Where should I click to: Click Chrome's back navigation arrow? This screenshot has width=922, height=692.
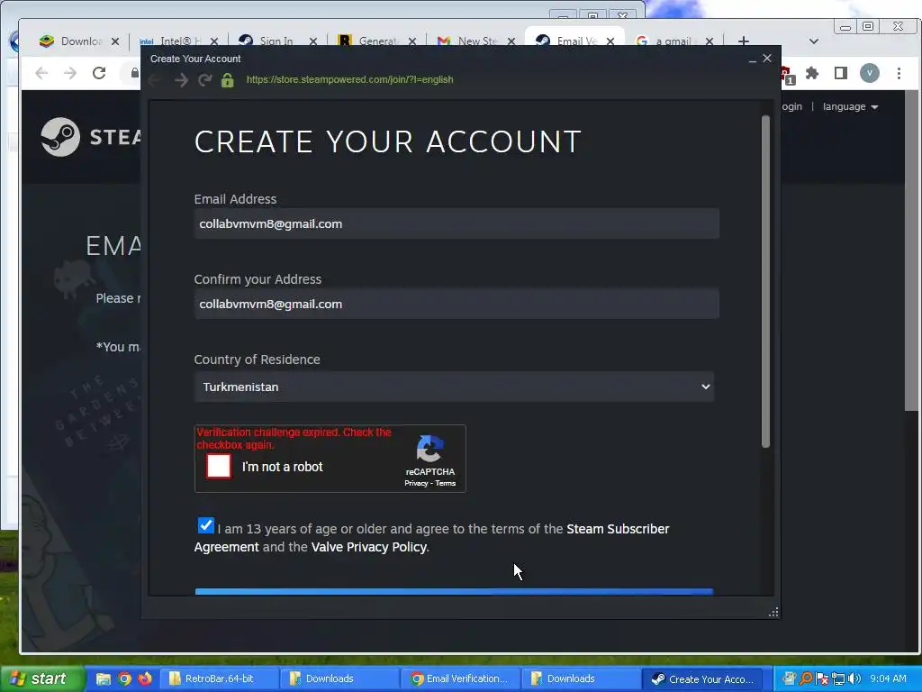(41, 73)
